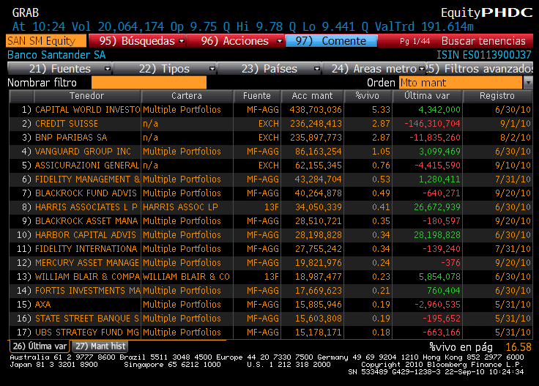
Task: Click Banco Santander SA company name
Action: [x=56, y=55]
